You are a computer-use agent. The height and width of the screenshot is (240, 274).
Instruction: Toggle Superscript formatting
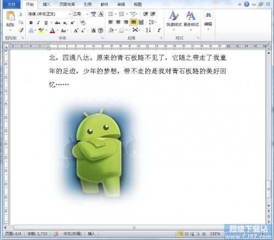72,23
